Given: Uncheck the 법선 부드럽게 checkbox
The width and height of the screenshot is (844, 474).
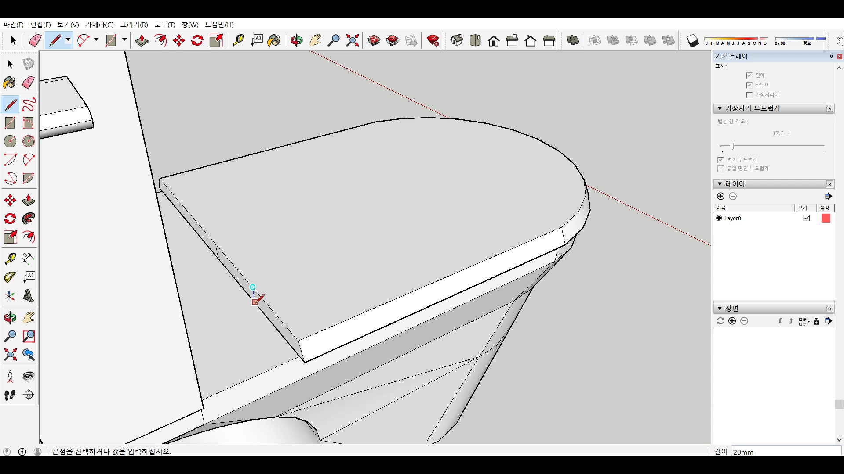Looking at the screenshot, I should [720, 160].
